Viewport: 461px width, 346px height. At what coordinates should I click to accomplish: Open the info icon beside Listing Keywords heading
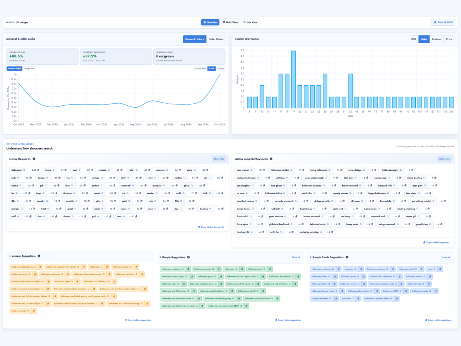tap(34, 159)
